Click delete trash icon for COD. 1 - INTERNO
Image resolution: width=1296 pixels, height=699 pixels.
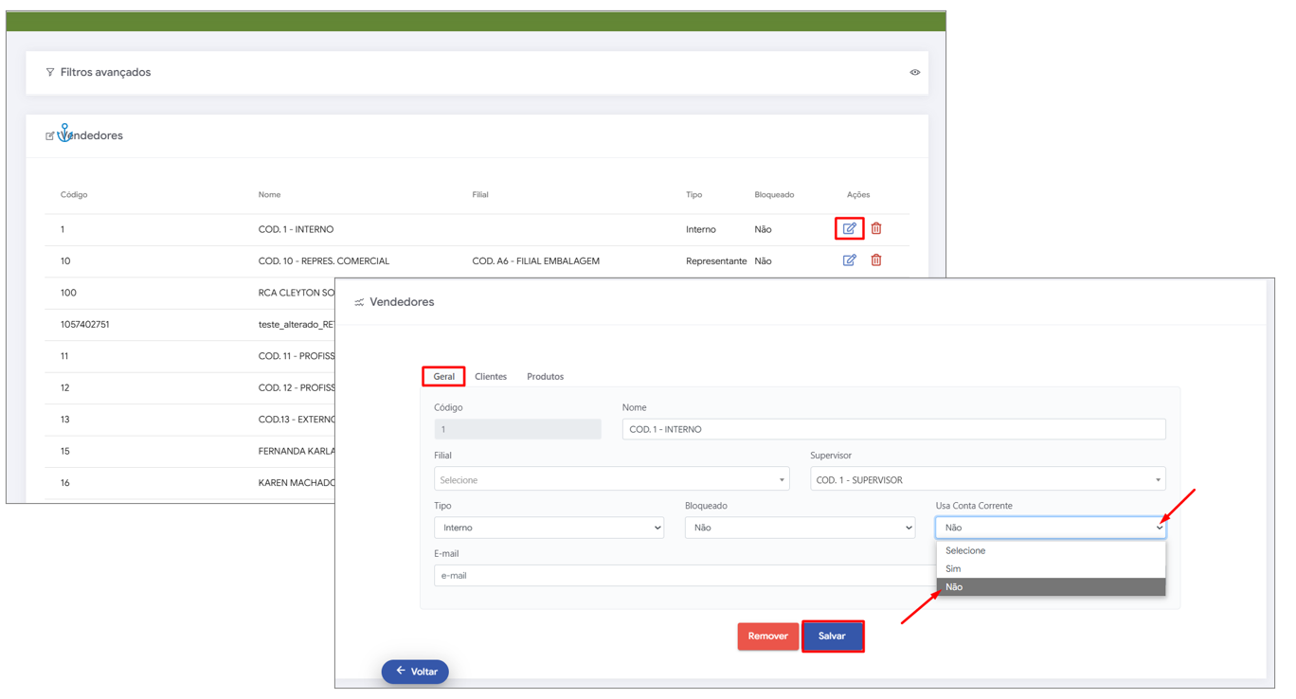coord(876,228)
